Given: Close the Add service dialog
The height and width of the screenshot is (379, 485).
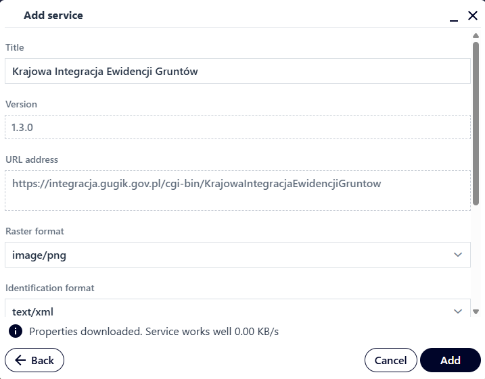Looking at the screenshot, I should point(473,16).
